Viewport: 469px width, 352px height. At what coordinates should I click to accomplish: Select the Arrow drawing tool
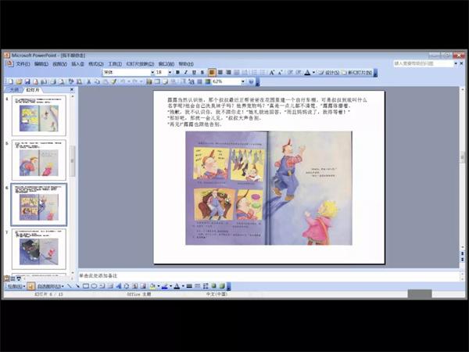[x=77, y=286]
